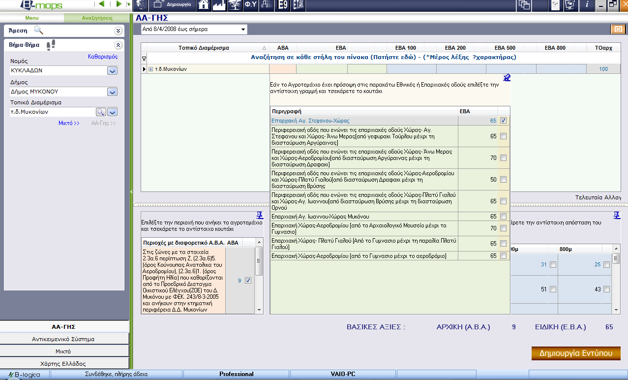Open the Δημιουργία create button
Screen dimensions: 628x380
click(173, 5)
